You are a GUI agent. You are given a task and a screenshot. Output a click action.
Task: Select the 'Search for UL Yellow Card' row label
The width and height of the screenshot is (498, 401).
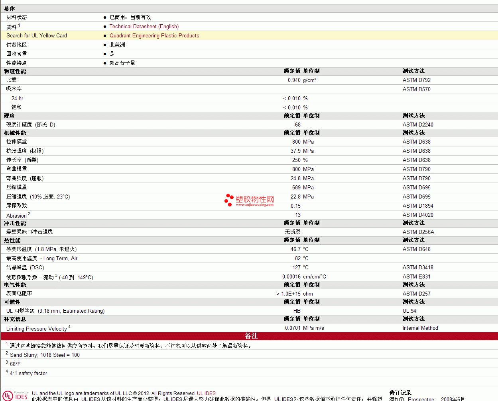pos(37,35)
